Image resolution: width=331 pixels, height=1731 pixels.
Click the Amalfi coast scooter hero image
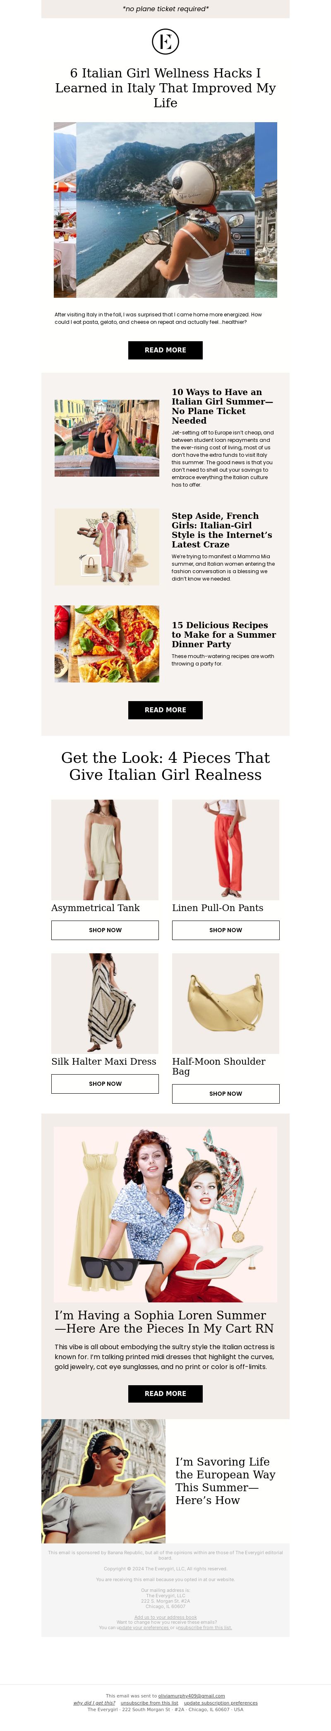tap(165, 210)
